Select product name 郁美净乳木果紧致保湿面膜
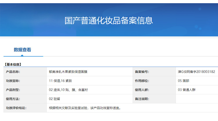218x121 pixels. [x=68, y=72]
